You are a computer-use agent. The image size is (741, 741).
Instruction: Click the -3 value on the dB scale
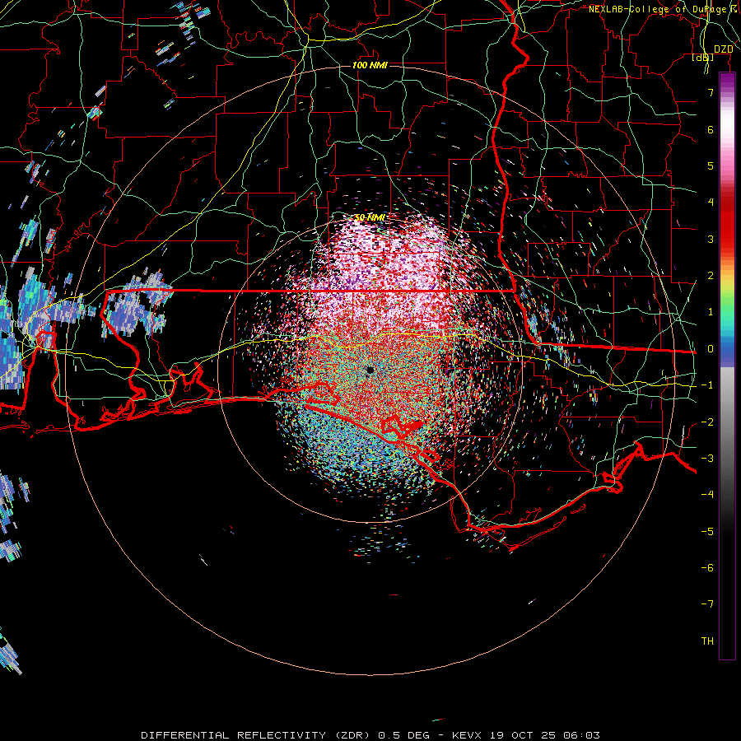(x=707, y=459)
